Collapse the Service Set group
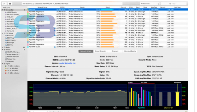 2,10
